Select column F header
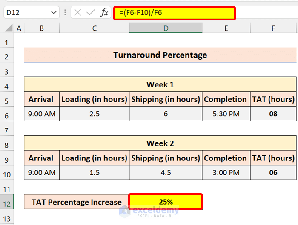 tap(273, 28)
